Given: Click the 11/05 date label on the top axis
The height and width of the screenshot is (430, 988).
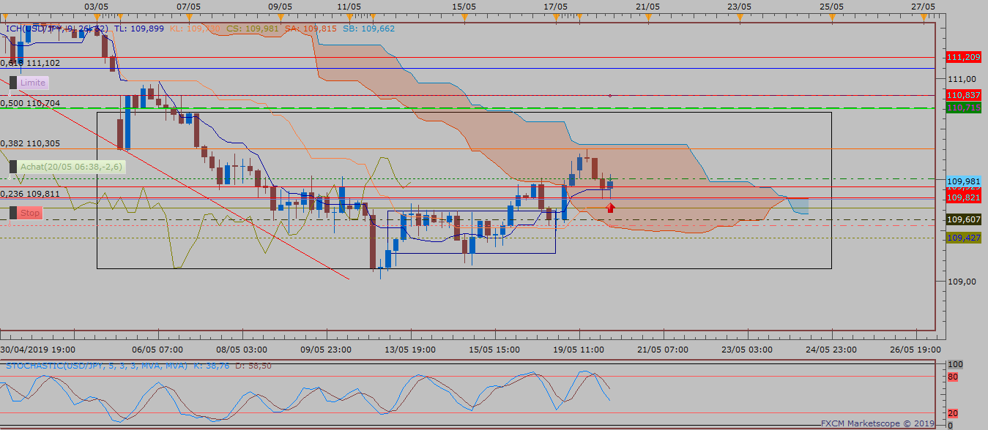Looking at the screenshot, I should pyautogui.click(x=349, y=6).
